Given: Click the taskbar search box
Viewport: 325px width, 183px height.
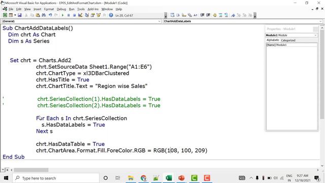Looking at the screenshot, I should point(56,178).
